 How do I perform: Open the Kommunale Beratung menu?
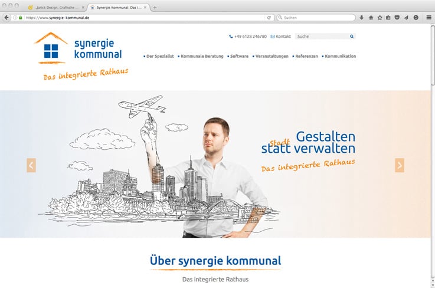pos(201,56)
